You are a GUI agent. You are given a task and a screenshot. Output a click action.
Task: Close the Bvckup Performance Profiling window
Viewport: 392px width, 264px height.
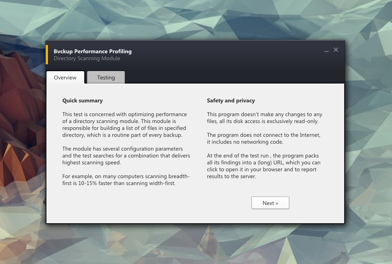(336, 50)
